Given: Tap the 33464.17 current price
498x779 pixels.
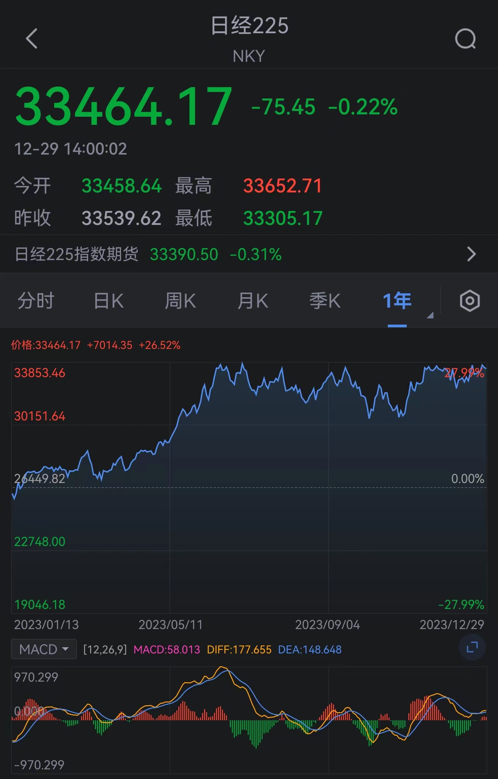Looking at the screenshot, I should (124, 107).
